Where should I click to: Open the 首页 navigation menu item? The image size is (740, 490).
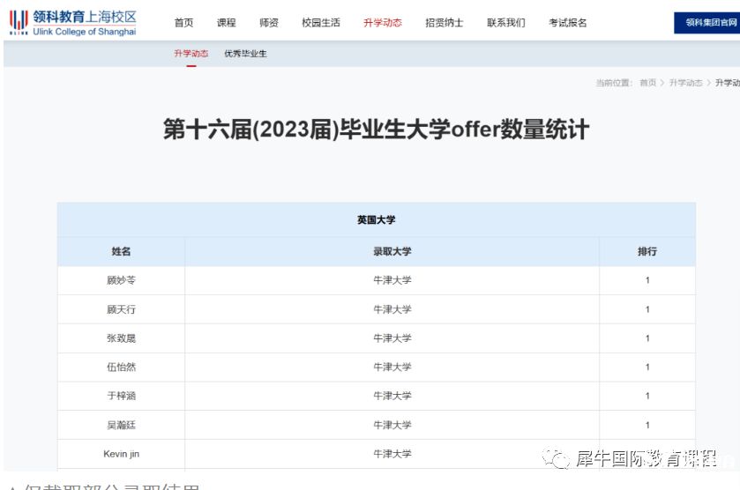pyautogui.click(x=183, y=23)
